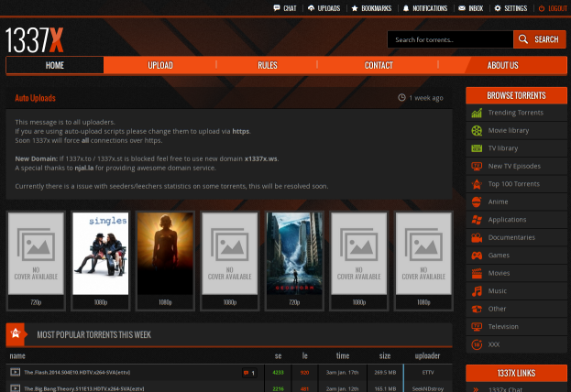Open Settings from the top bar
Image resolution: width=571 pixels, height=392 pixels.
point(511,8)
